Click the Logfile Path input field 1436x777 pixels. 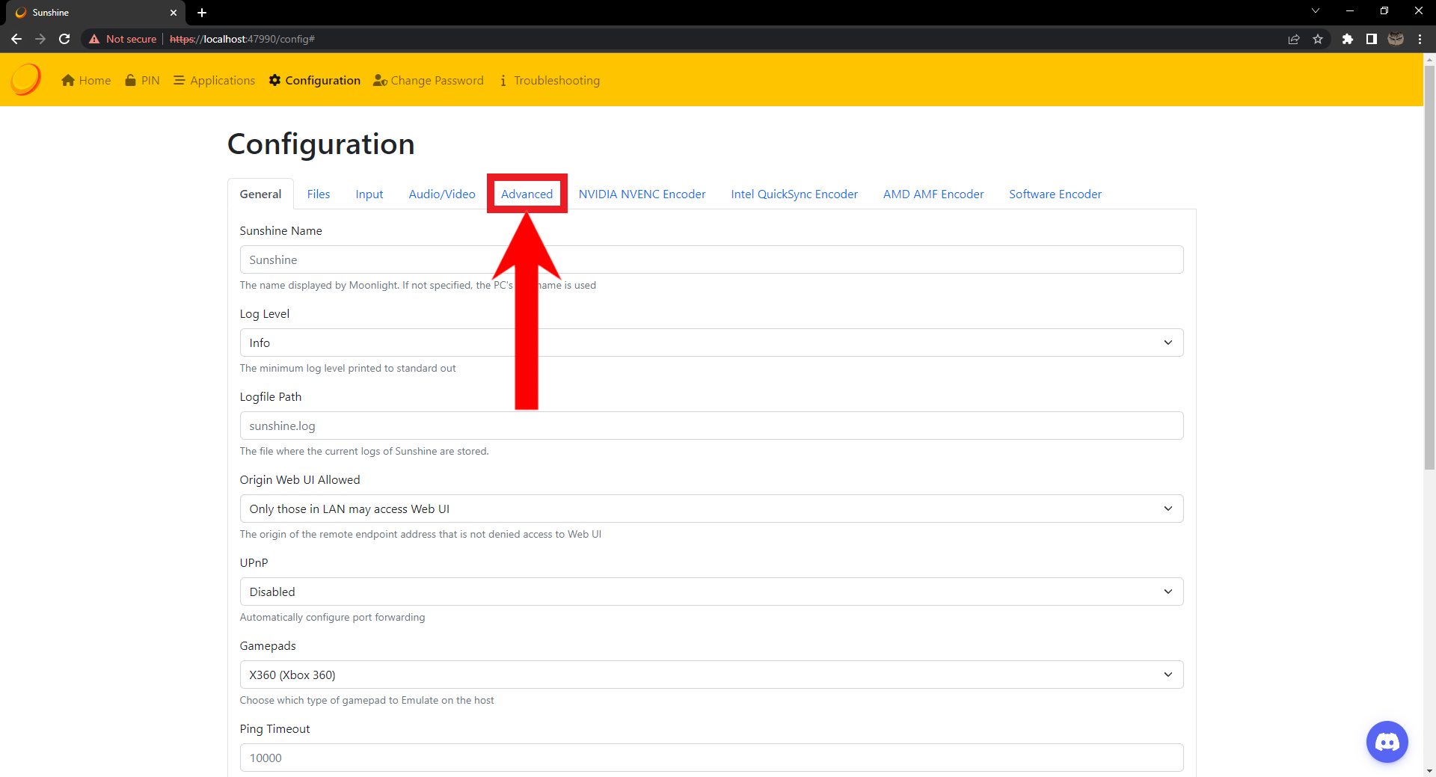click(x=711, y=426)
